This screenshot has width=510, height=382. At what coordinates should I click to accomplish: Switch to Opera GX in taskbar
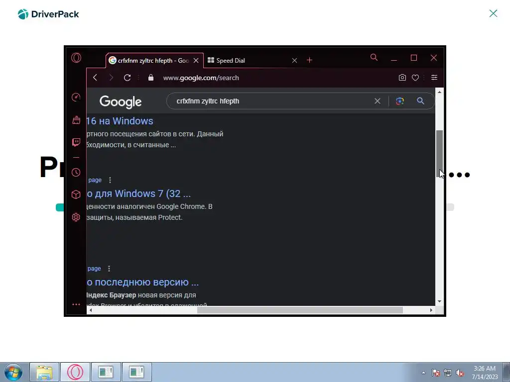75,372
